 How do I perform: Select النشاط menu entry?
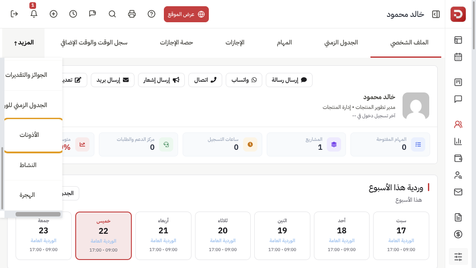33,165
